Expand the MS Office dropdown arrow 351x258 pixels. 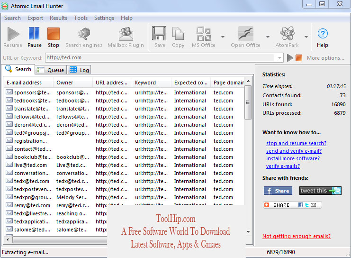(223, 37)
